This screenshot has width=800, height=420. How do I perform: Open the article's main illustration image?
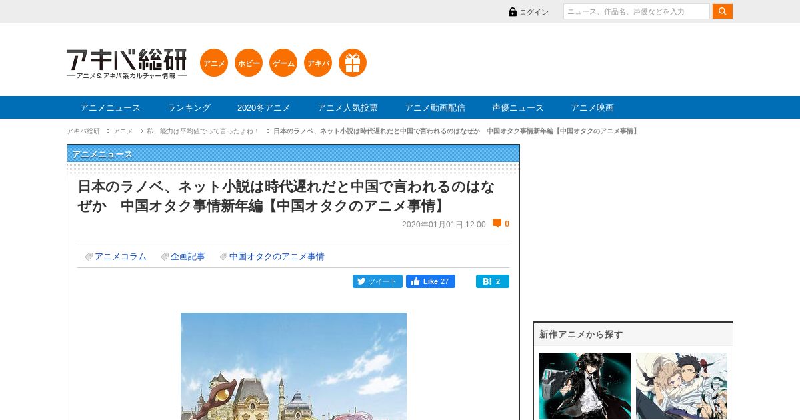(293, 366)
